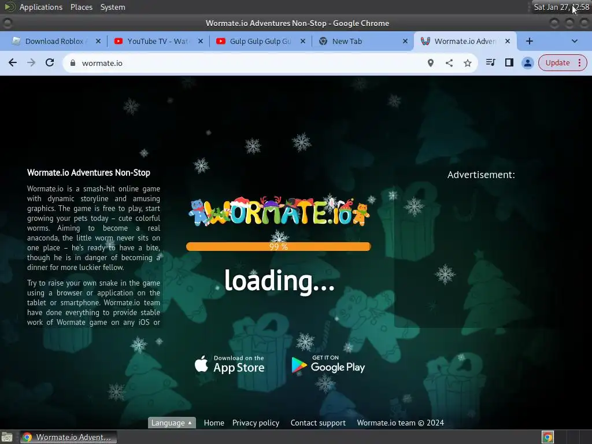The image size is (592, 444).
Task: Open location permission icon in address bar
Action: (x=430, y=63)
